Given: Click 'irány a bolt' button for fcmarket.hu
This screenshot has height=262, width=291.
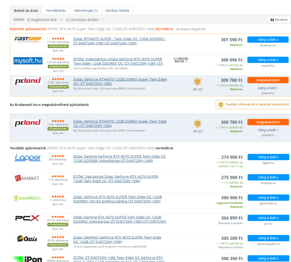Looking at the screenshot, I should (x=268, y=177).
